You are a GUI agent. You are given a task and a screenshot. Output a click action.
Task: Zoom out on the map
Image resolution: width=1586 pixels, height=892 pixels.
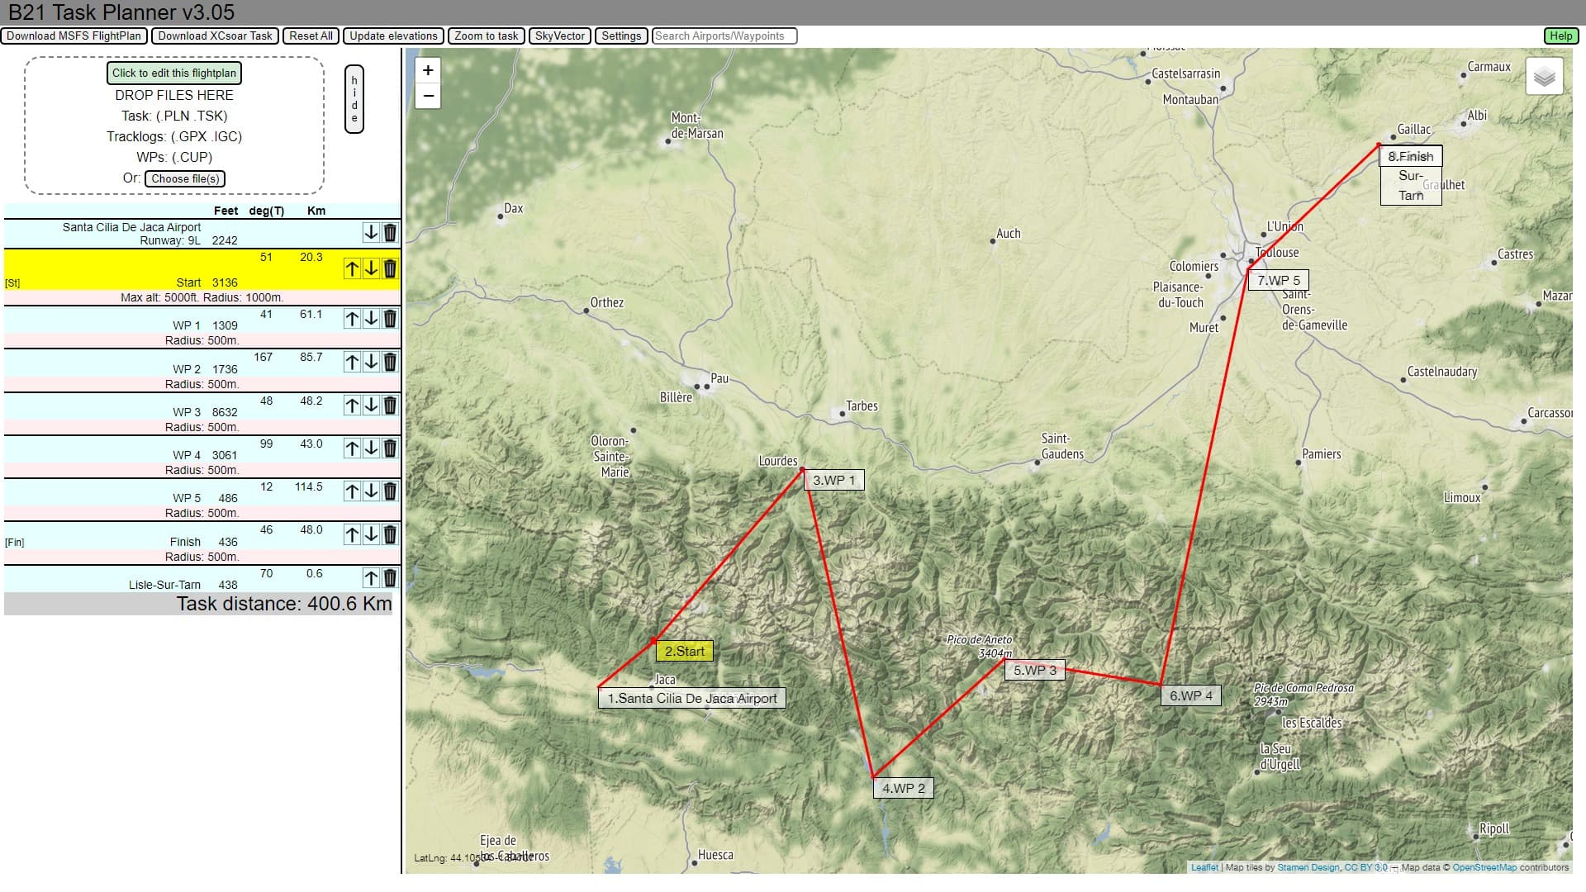tap(428, 96)
